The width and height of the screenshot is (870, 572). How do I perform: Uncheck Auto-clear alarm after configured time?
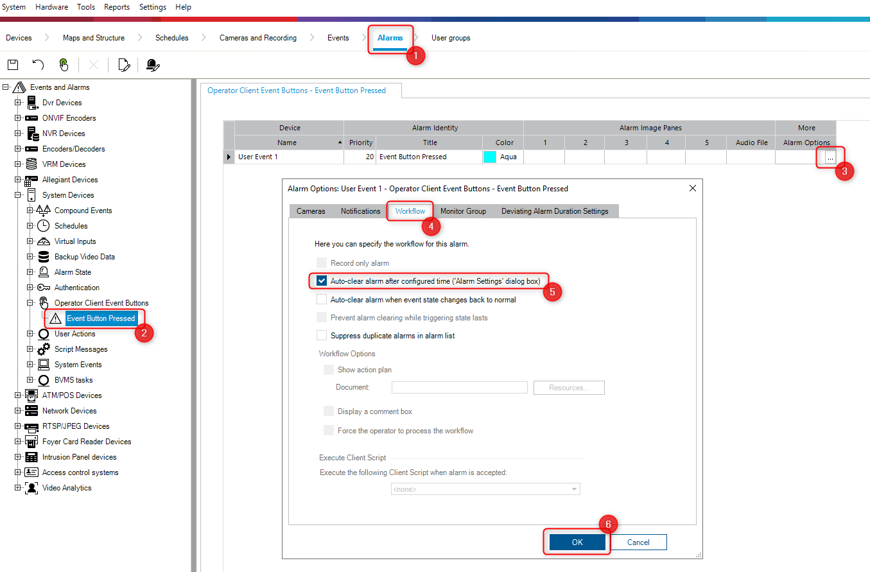pyautogui.click(x=322, y=281)
